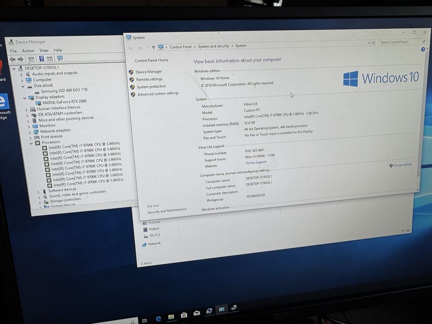
Task: Expand the Computer node in Device Manager
Action: 22,81
